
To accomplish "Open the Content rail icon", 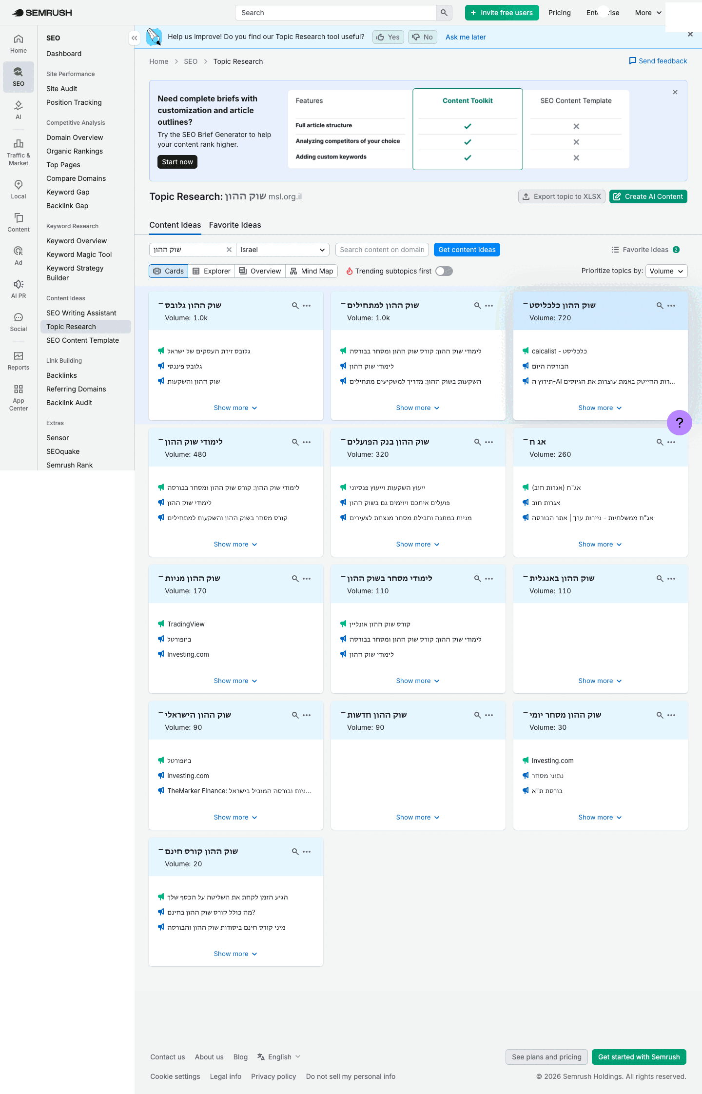I will tap(18, 222).
